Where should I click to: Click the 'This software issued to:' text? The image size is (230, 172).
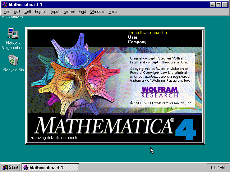[148, 33]
